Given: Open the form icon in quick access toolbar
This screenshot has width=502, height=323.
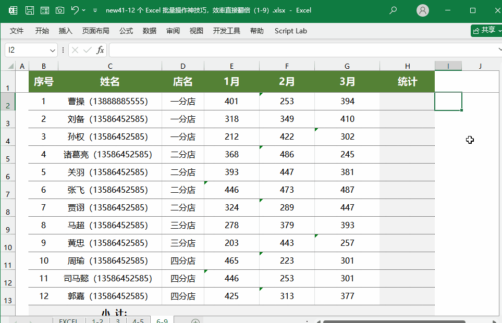Looking at the screenshot, I should click(45, 10).
